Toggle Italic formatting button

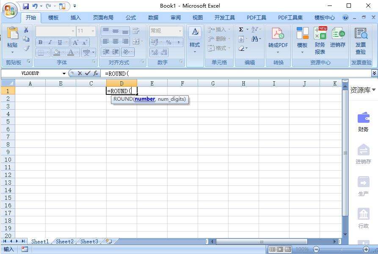[x=50, y=42]
